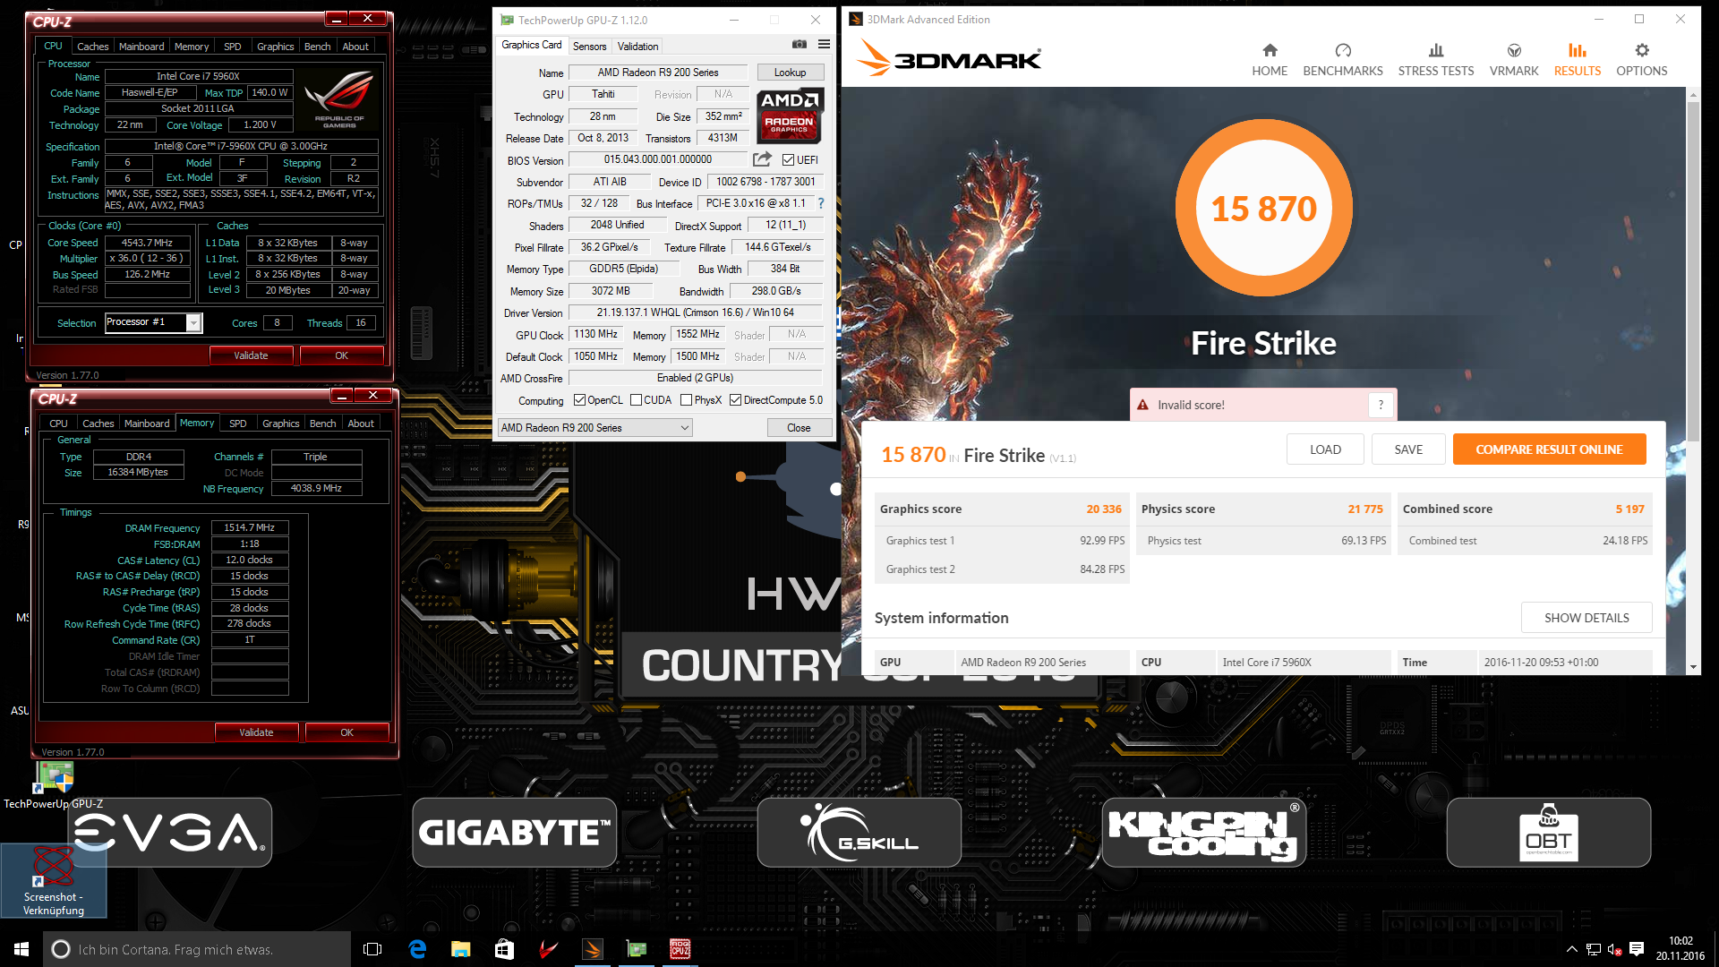This screenshot has height=967, width=1719.
Task: Switch to Sensors tab in GPU-Z
Action: (x=589, y=46)
